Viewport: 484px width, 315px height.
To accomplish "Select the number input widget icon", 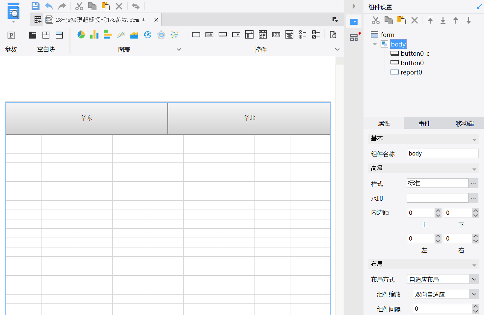I will pos(276,35).
